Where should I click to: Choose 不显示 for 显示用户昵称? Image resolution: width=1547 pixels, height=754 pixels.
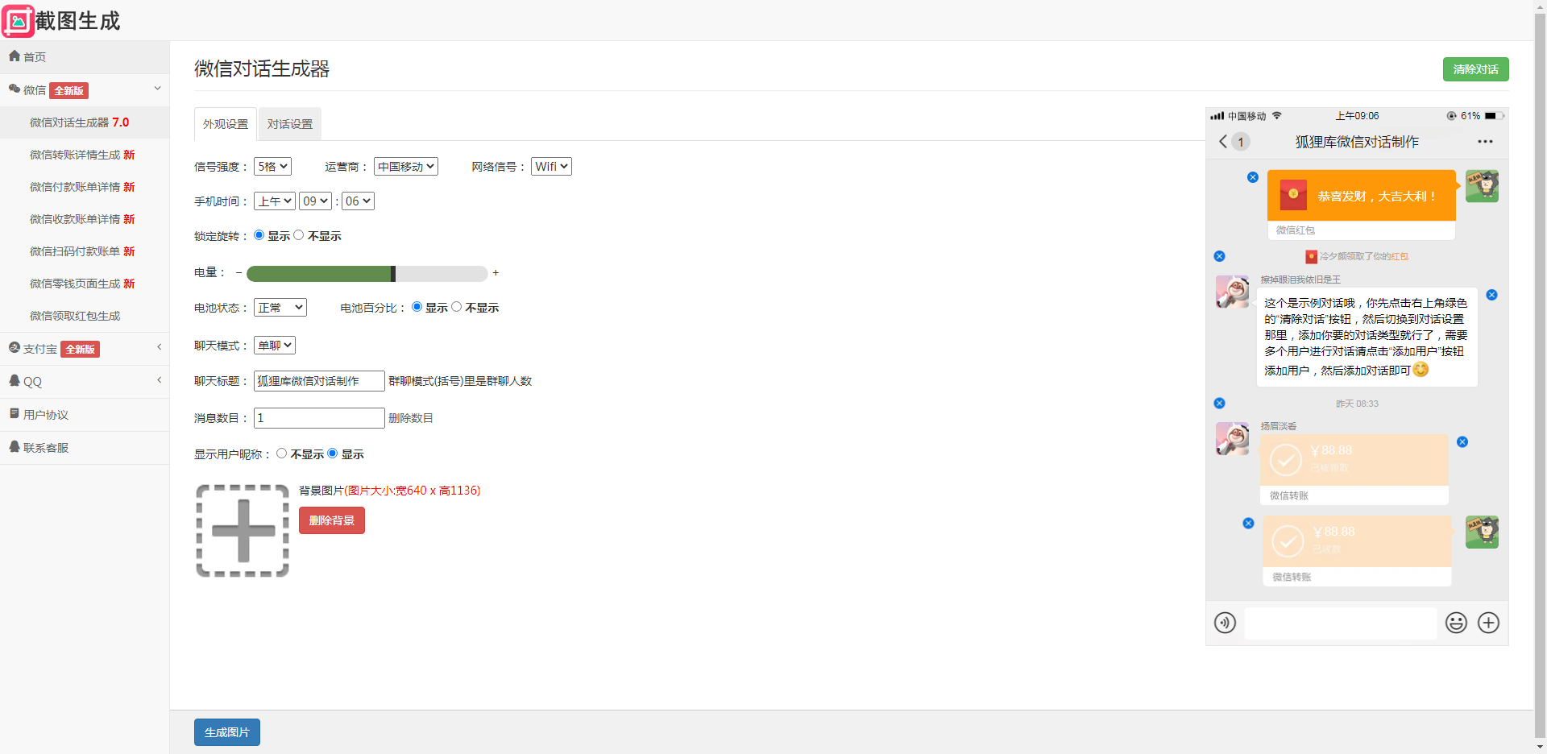281,454
